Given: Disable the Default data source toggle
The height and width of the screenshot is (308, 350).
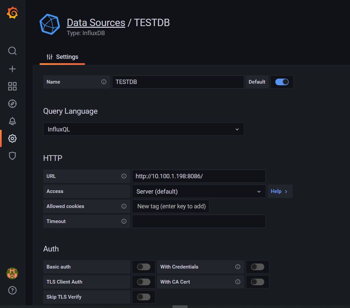Looking at the screenshot, I should click(282, 82).
